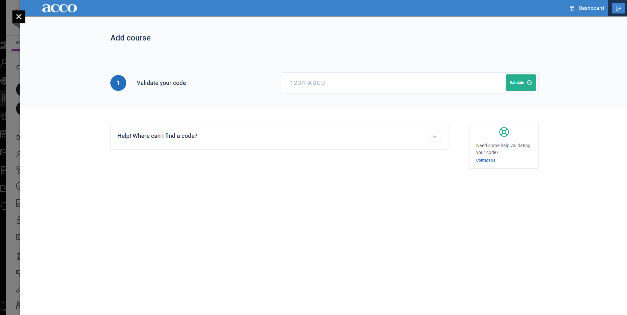This screenshot has width=627, height=315.
Task: Click the compose pencil sidebar icon
Action: 3,188
